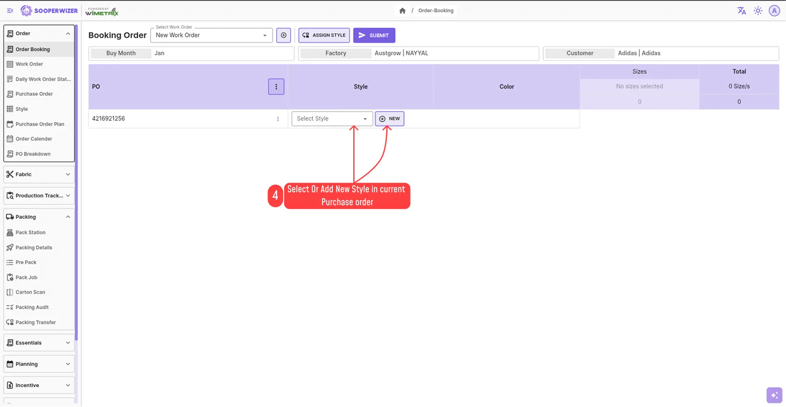Toggle the light/dark theme sun icon
This screenshot has height=407, width=786.
point(758,11)
